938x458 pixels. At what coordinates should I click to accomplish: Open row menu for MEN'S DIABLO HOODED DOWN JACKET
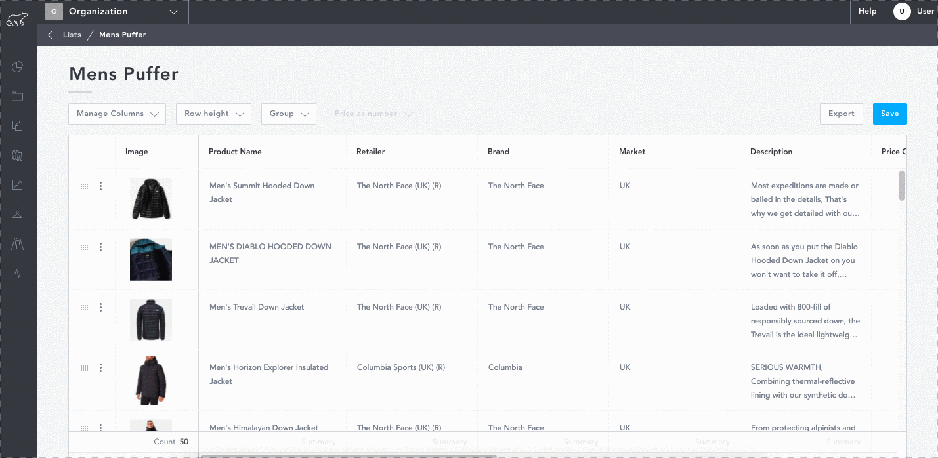click(x=100, y=247)
